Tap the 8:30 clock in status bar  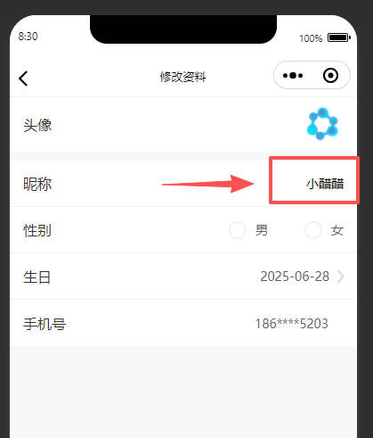point(28,37)
